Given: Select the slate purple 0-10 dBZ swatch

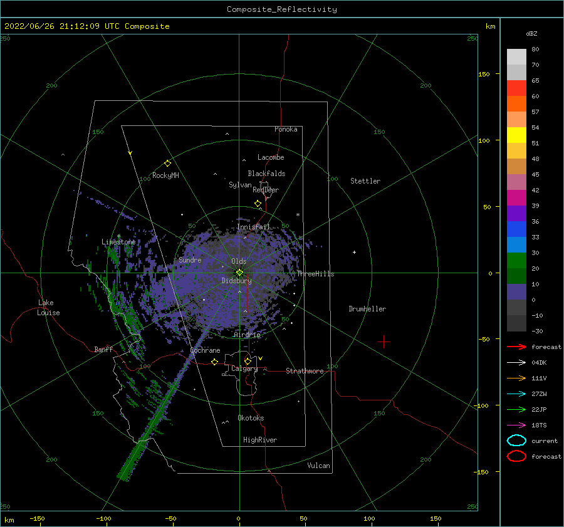Looking at the screenshot, I should pos(516,292).
